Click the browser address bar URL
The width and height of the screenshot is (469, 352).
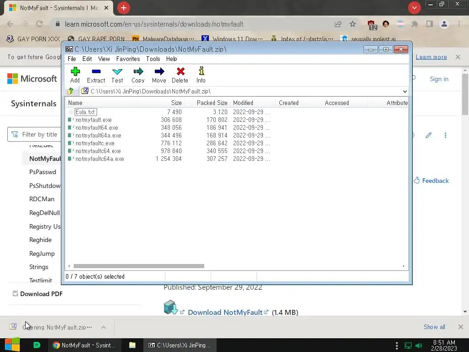[x=154, y=24]
